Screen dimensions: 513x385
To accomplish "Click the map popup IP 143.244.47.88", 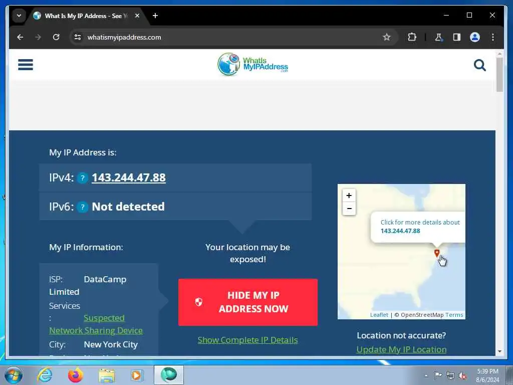I will coord(400,231).
